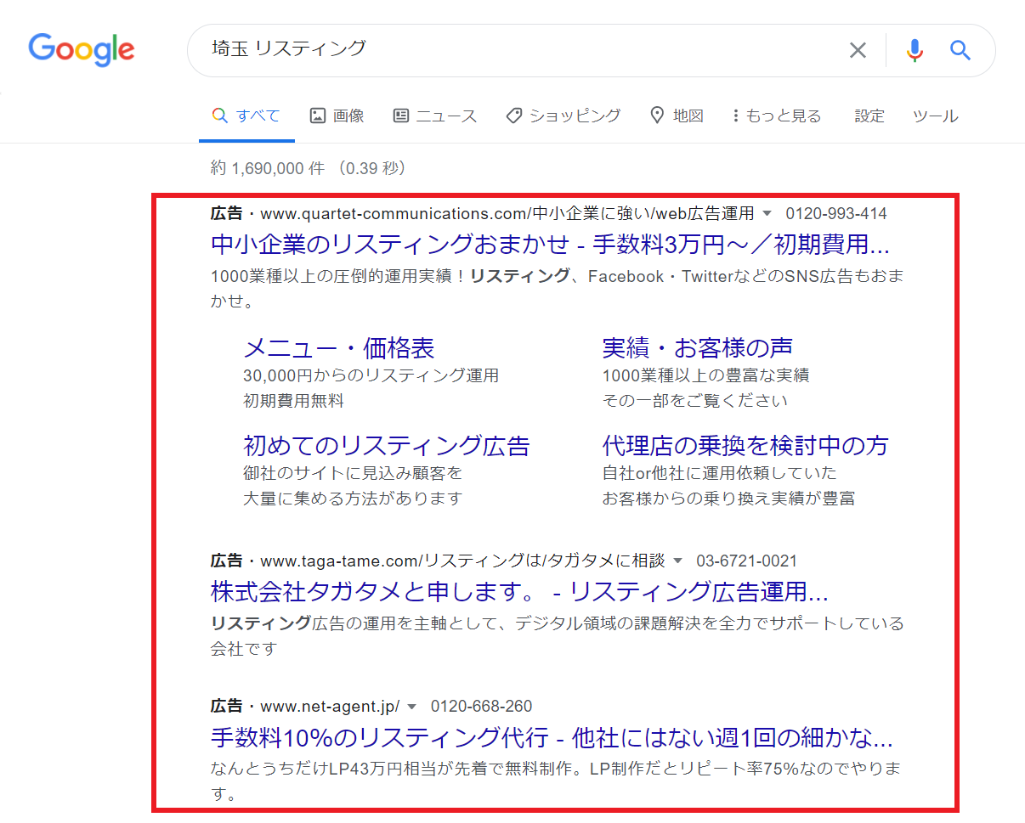
Task: Click the phone number 03-6721-0021
Action: tap(747, 561)
